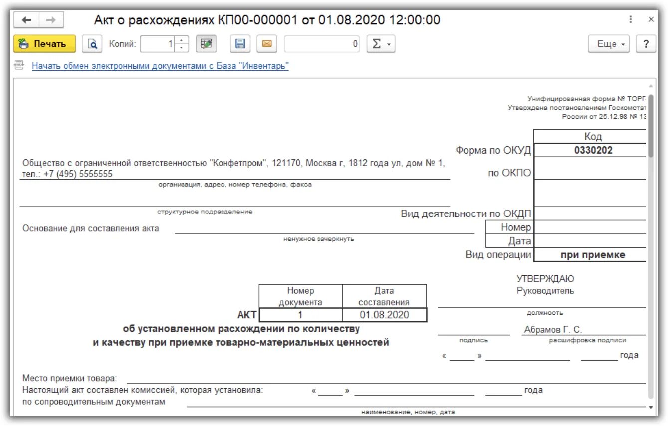The height and width of the screenshot is (426, 668).
Task: Click the по ОКПО label
Action: [509, 173]
